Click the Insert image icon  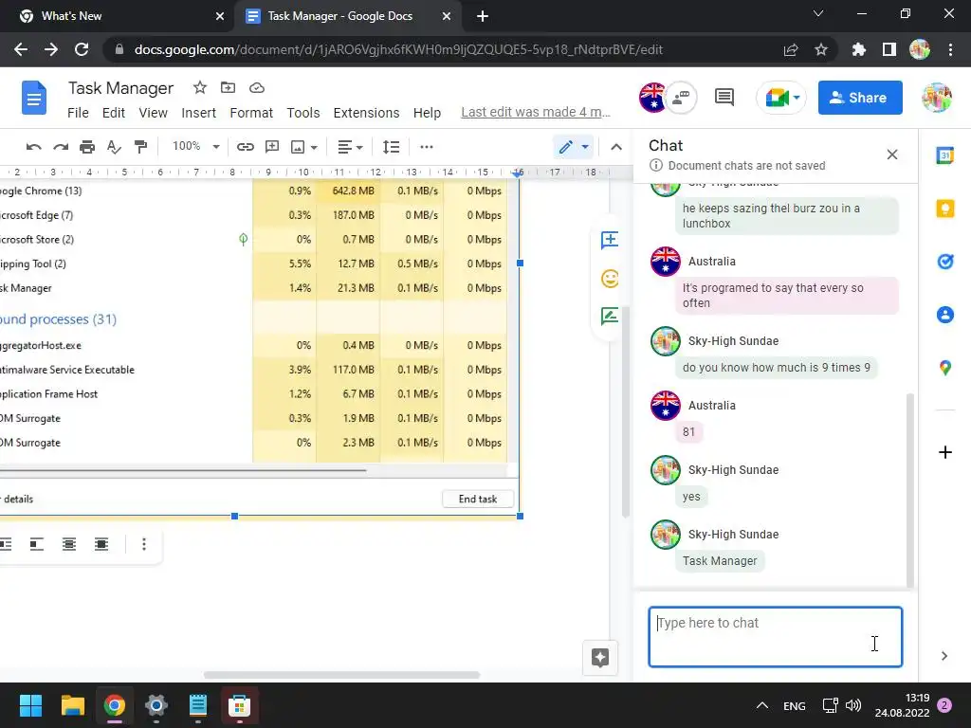coord(298,147)
